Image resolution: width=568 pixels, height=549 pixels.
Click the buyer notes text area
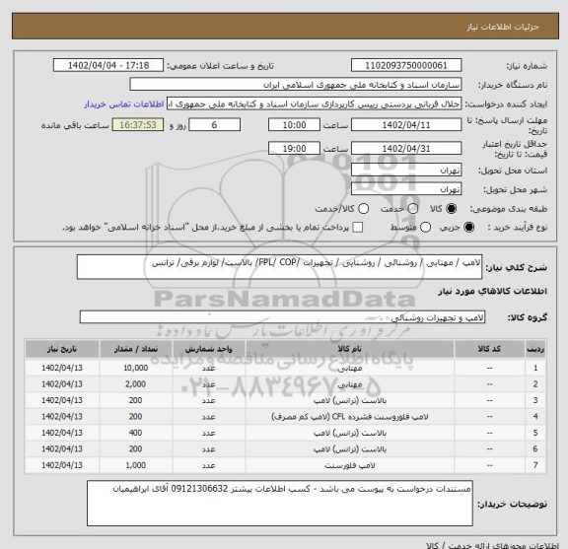[x=280, y=504]
